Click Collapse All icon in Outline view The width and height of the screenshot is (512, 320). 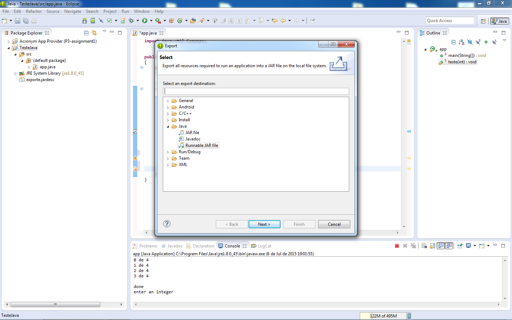[454, 42]
